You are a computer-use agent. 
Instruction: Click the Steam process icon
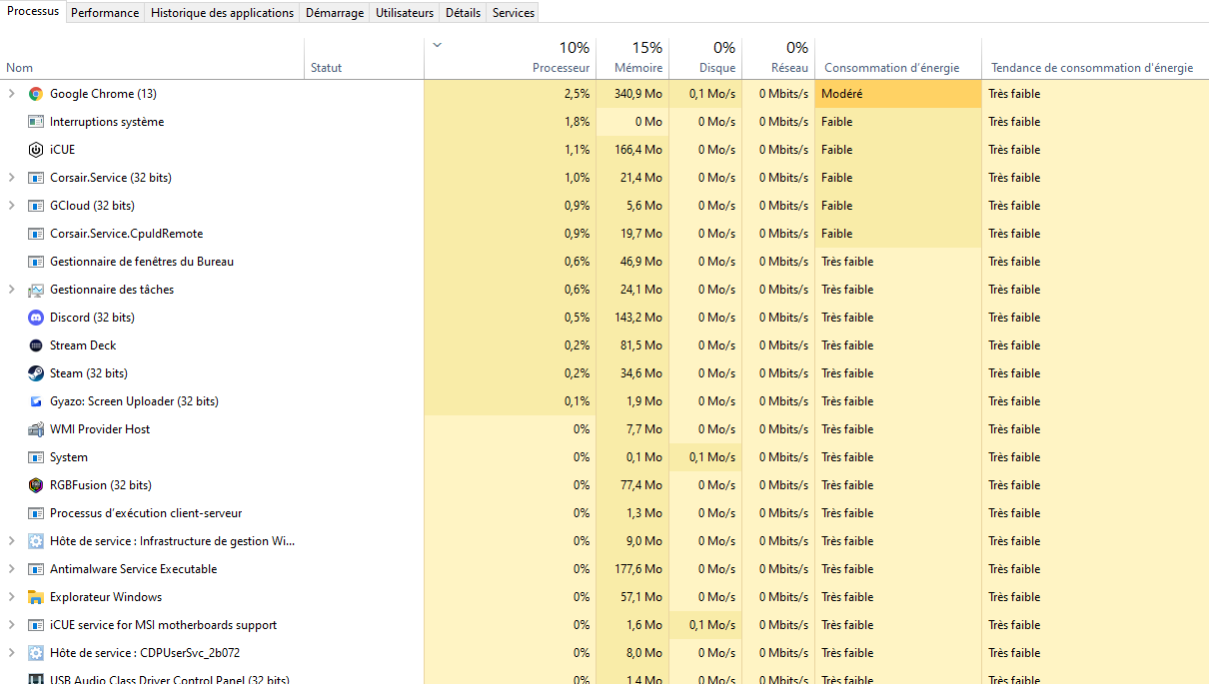pyautogui.click(x=36, y=373)
